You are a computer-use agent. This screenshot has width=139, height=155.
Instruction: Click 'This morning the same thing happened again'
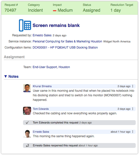pyautogui.click(x=64, y=136)
